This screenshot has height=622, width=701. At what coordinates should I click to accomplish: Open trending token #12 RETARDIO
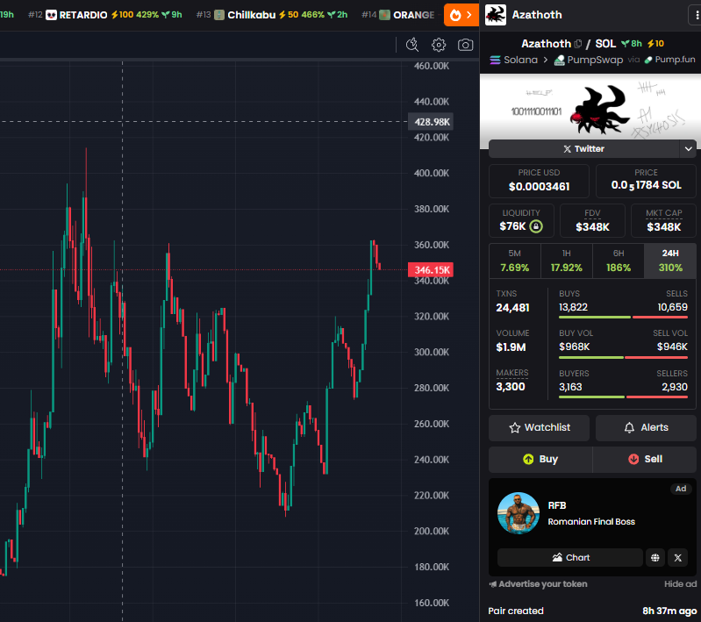point(105,15)
